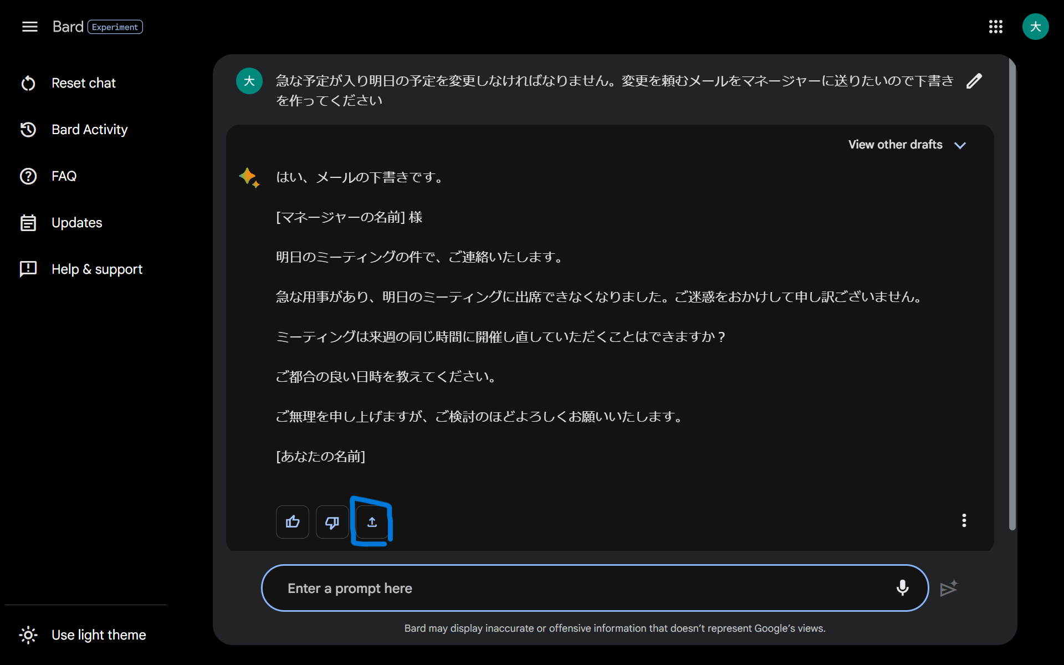The height and width of the screenshot is (665, 1064).
Task: Open the three-dot options menu
Action: [964, 520]
